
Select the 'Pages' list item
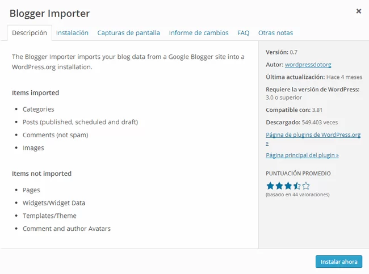click(31, 190)
